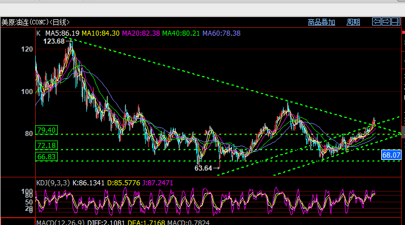Select the MA5:86.19 indicator label
Viewport: 405px width, 225px height.
point(62,33)
